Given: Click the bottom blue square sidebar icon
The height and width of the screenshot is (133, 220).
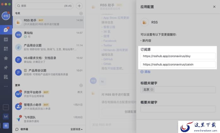Looking at the screenshot, I should coord(6,125).
